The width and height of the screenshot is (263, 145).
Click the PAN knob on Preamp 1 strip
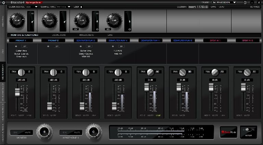coord(21,72)
